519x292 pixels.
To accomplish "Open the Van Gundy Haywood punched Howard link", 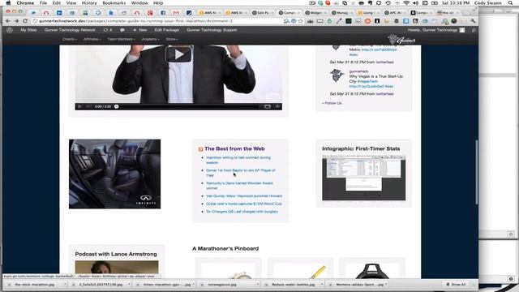I will 244,196.
